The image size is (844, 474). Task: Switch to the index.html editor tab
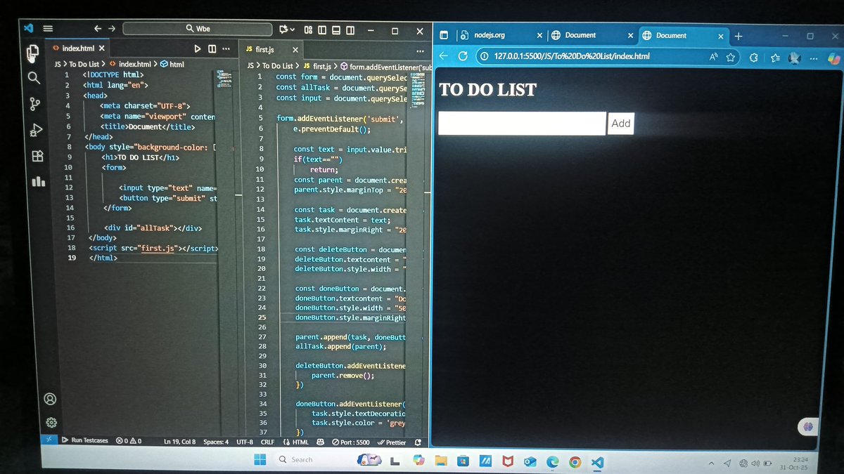pyautogui.click(x=78, y=48)
